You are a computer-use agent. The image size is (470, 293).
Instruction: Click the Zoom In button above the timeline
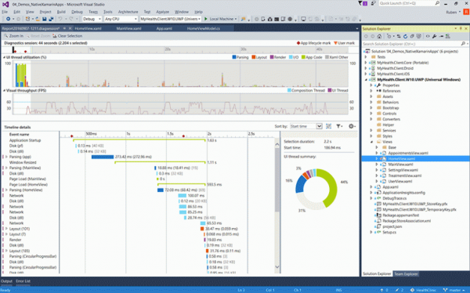tap(13, 36)
